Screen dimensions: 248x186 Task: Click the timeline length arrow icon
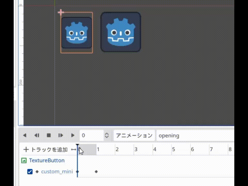point(74,150)
